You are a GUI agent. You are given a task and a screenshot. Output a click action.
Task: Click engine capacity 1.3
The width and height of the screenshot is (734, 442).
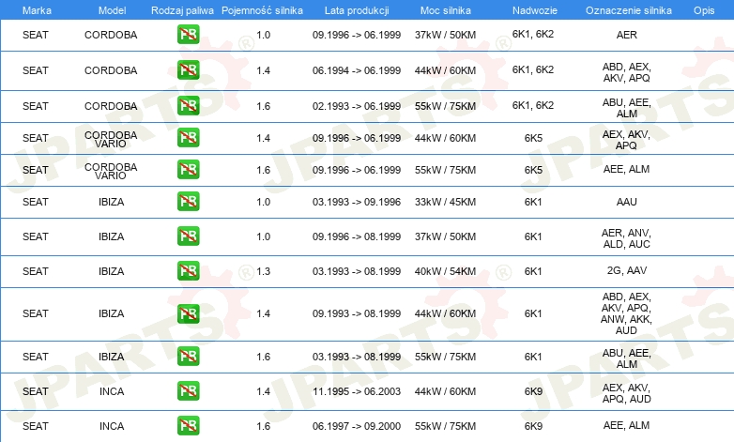263,271
